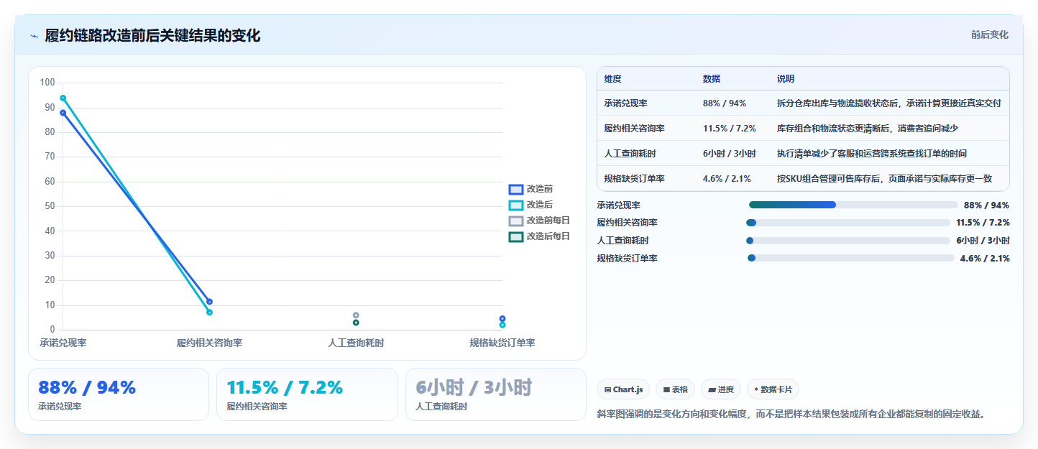
Task: Click the lightning icon beside the title
Action: coord(34,36)
